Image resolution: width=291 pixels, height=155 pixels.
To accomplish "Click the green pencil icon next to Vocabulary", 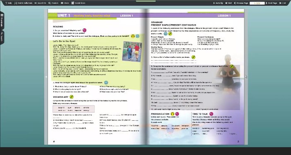I will point(72,97).
